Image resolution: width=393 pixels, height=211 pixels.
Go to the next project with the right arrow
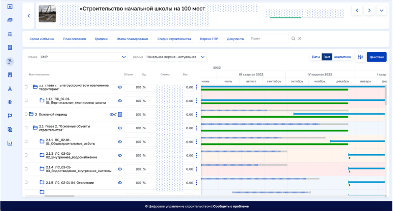pos(369,10)
